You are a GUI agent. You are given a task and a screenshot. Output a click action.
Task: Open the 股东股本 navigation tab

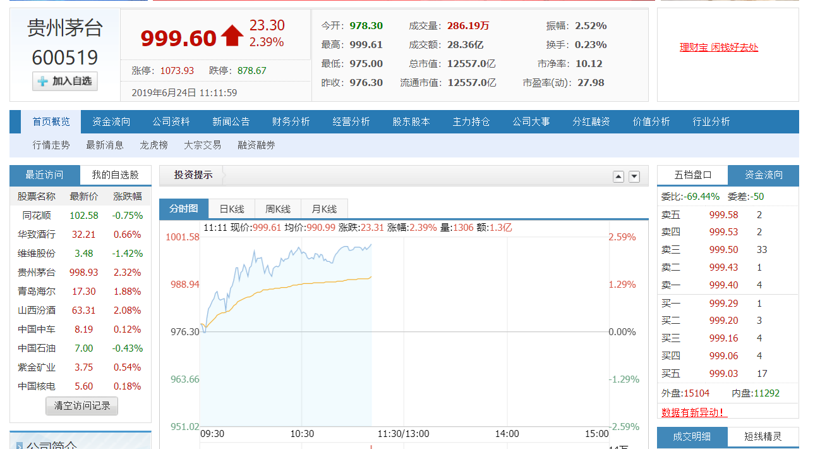coord(411,122)
